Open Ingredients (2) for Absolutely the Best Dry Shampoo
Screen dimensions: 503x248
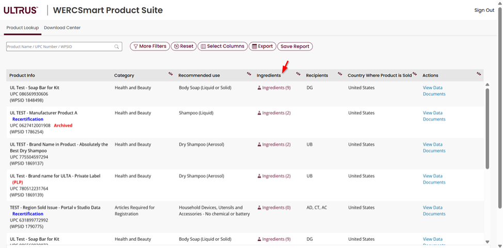(x=274, y=144)
